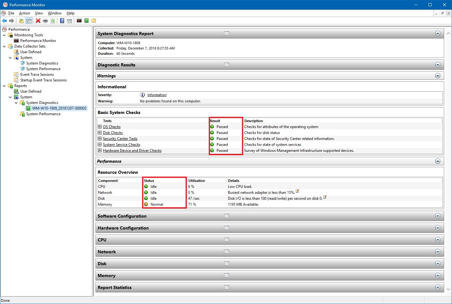The image size is (452, 304).
Task: Toggle the console tree visibility
Action: 29,21
